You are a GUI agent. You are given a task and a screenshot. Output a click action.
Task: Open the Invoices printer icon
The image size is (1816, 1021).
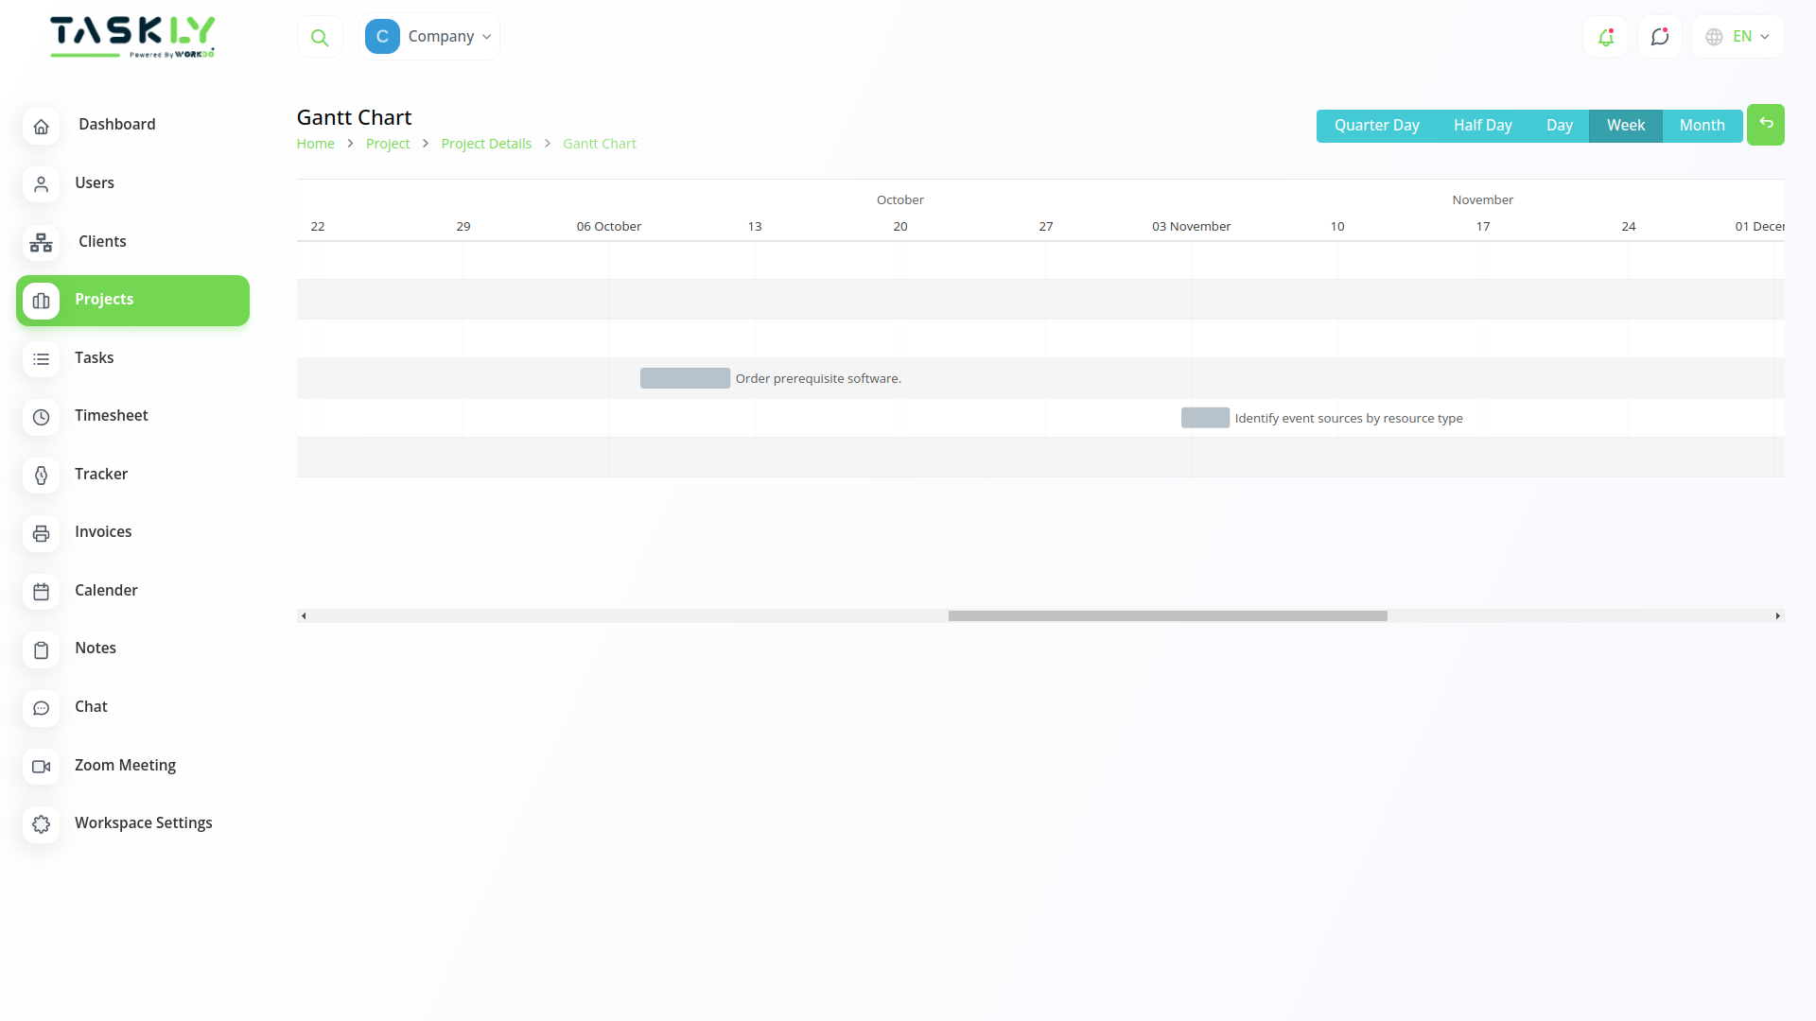point(41,533)
